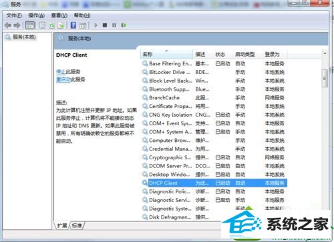
Task: Open the Help question-mark icon
Action: (x=73, y=25)
